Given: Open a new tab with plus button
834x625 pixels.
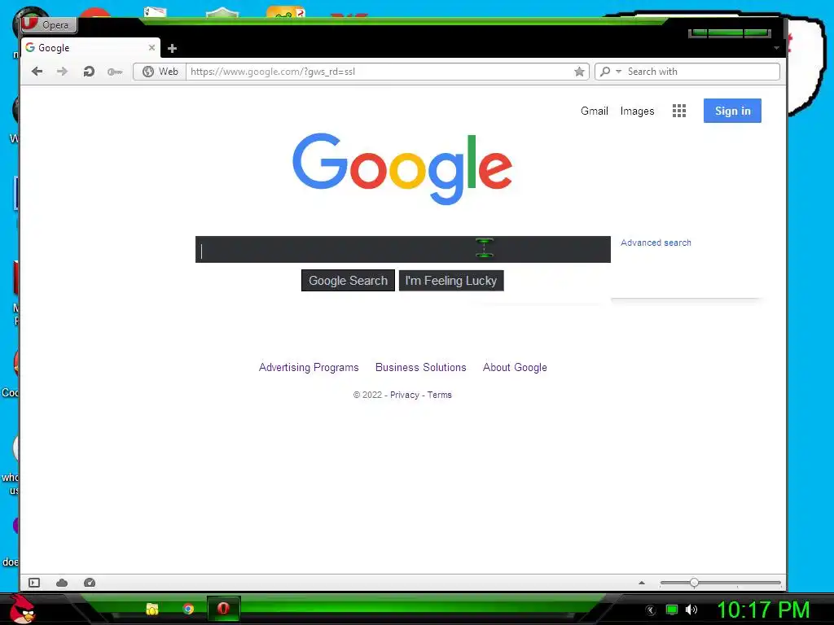Looking at the screenshot, I should coord(172,48).
